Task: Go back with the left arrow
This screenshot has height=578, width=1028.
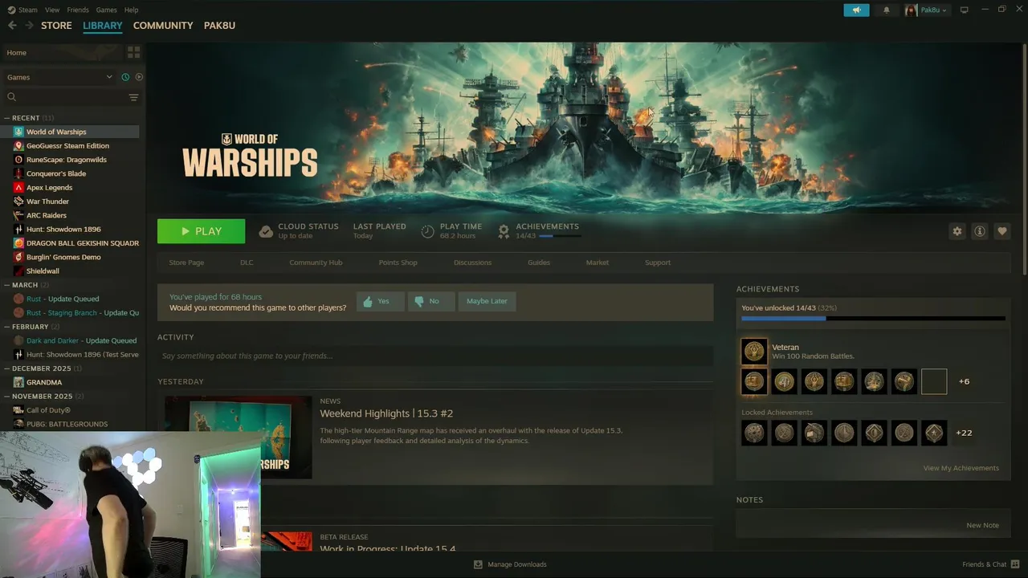Action: (x=12, y=26)
